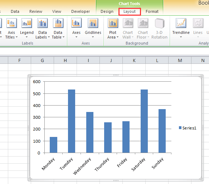Select the Plot Area icon
Screen dimensions: 209x184
(113, 23)
